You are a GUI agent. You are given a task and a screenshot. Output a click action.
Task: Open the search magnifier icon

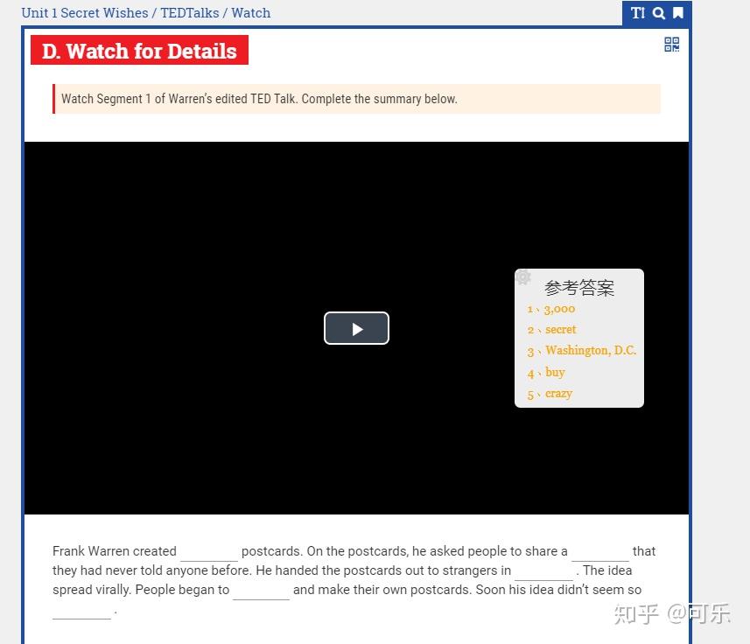[658, 13]
